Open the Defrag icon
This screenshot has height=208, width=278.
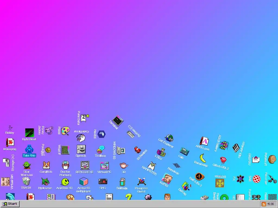(186, 186)
